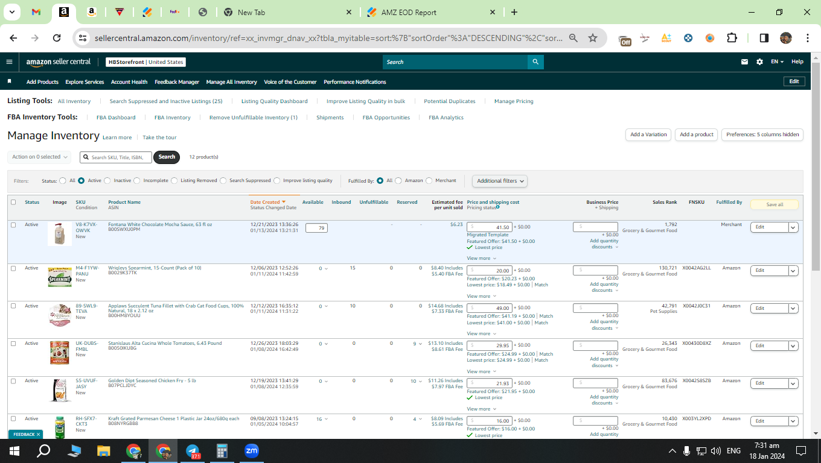Click the magnifier button beside the top search bar
This screenshot has height=463, width=821.
click(x=535, y=61)
